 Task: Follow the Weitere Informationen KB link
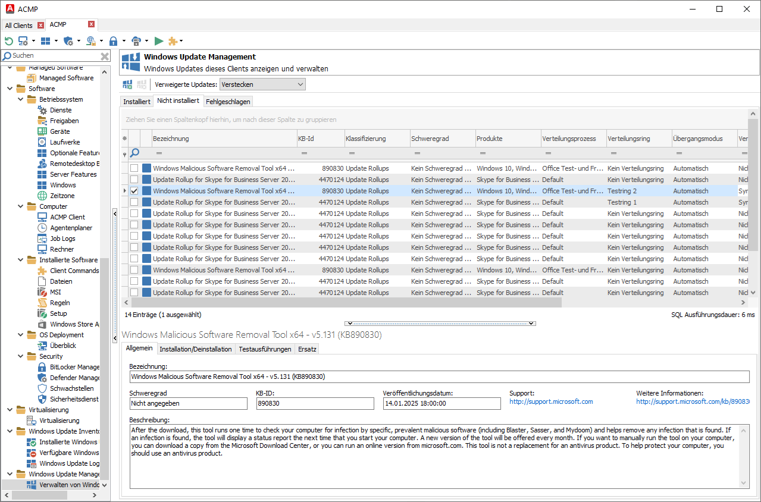coord(692,401)
